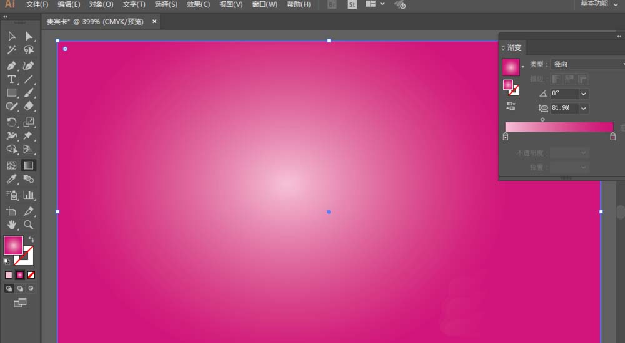
Task: Enable Draw Behind mode
Action: (20, 289)
